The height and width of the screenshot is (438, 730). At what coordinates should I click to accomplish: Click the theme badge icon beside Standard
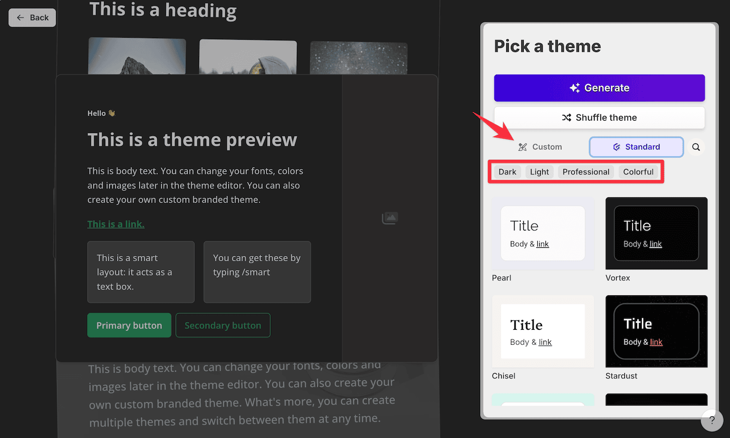(617, 147)
